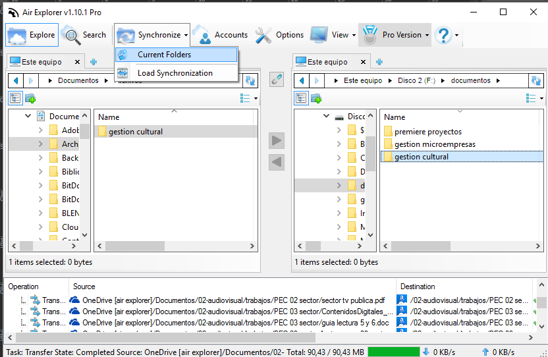Toggle folder tree view in left pane
This screenshot has height=357, width=548.
pyautogui.click(x=14, y=99)
